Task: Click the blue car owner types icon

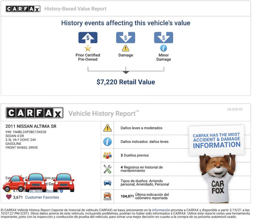Action: coord(108,183)
